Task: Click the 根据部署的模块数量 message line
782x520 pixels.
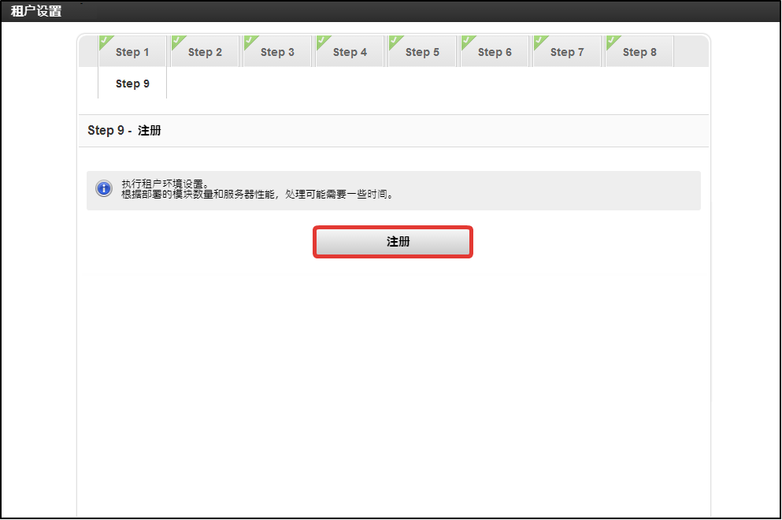Action: (x=258, y=194)
